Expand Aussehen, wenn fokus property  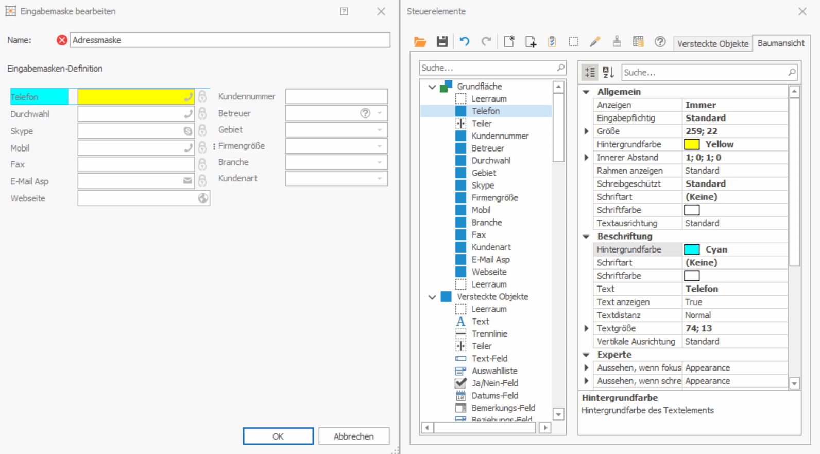coord(586,368)
